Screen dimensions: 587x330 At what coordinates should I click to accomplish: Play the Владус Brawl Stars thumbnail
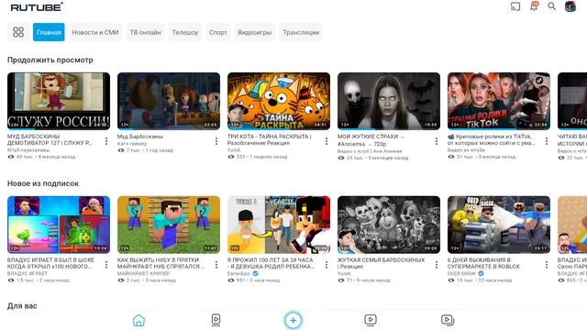click(59, 225)
